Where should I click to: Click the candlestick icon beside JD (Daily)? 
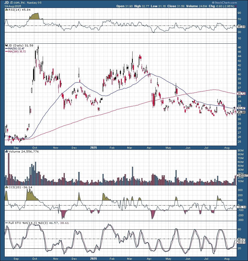(6, 45)
